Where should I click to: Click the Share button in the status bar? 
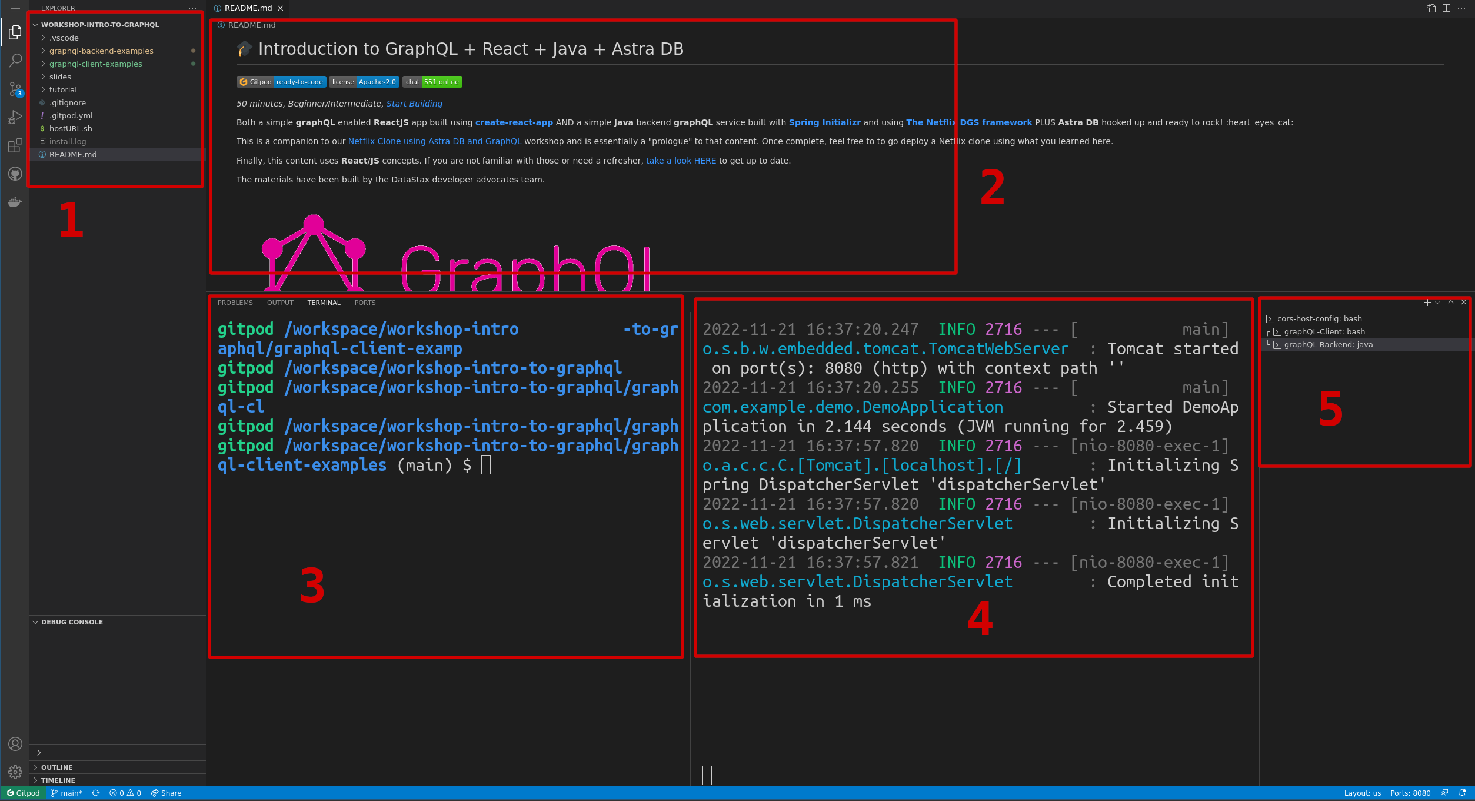(x=167, y=793)
